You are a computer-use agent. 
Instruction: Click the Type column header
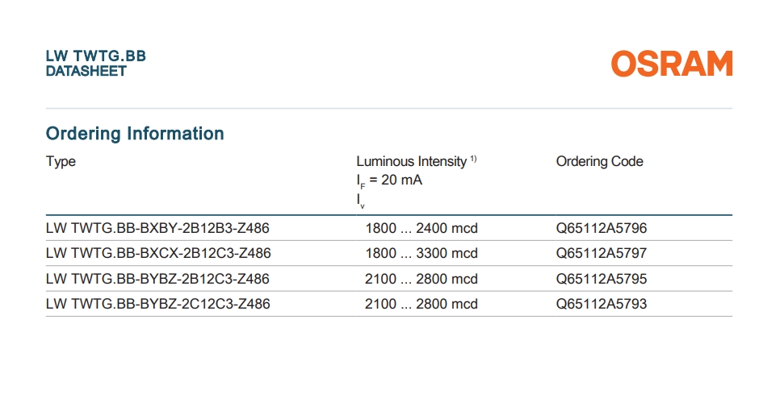point(61,161)
